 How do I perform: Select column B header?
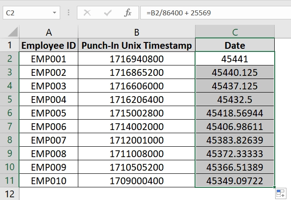(137, 32)
